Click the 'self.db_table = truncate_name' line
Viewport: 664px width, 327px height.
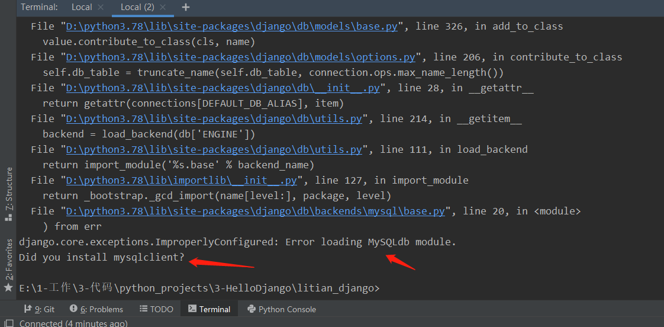pos(273,72)
